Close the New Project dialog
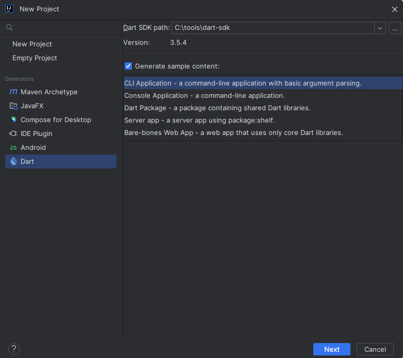Viewport: 403px width, 358px height. [395, 9]
